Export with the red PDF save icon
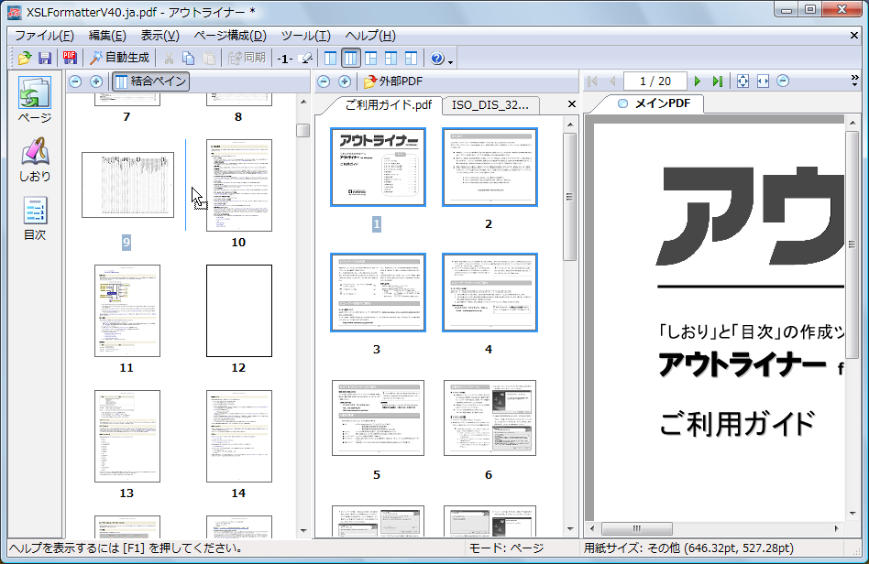Viewport: 869px width, 564px height. 70,58
